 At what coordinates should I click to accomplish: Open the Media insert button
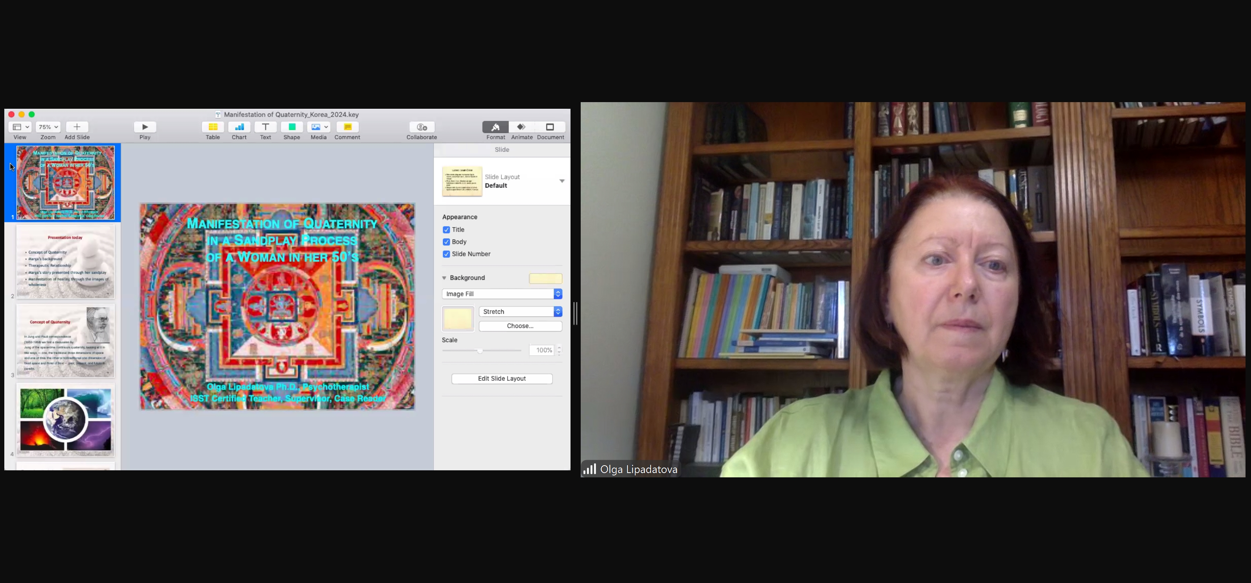point(316,127)
